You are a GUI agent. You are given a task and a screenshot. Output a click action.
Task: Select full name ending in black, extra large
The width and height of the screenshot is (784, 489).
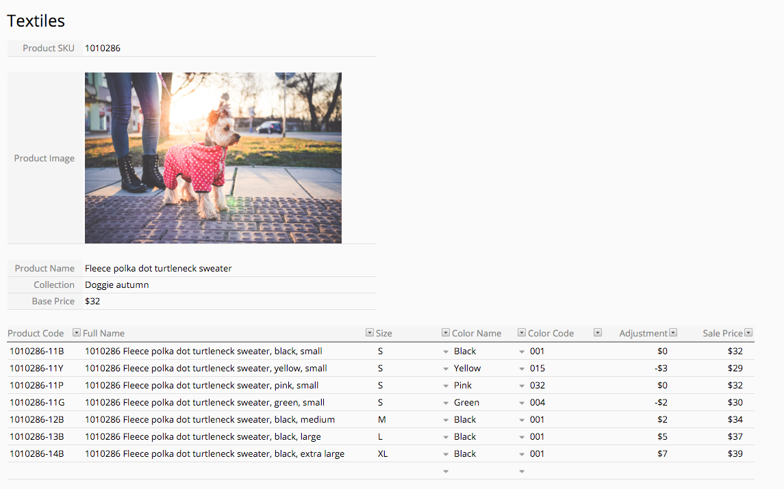point(214,453)
